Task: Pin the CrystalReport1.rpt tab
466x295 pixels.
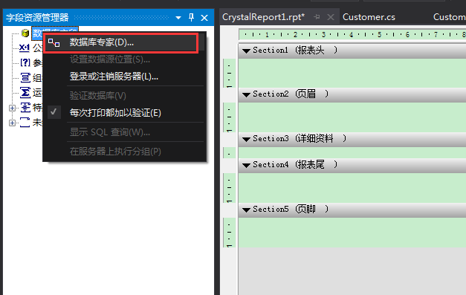Action: [317, 17]
